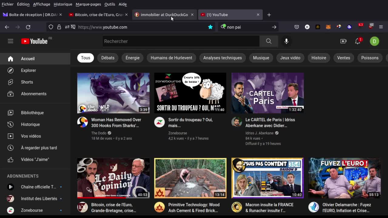Click the YouTube Rechercher search field

(x=181, y=41)
